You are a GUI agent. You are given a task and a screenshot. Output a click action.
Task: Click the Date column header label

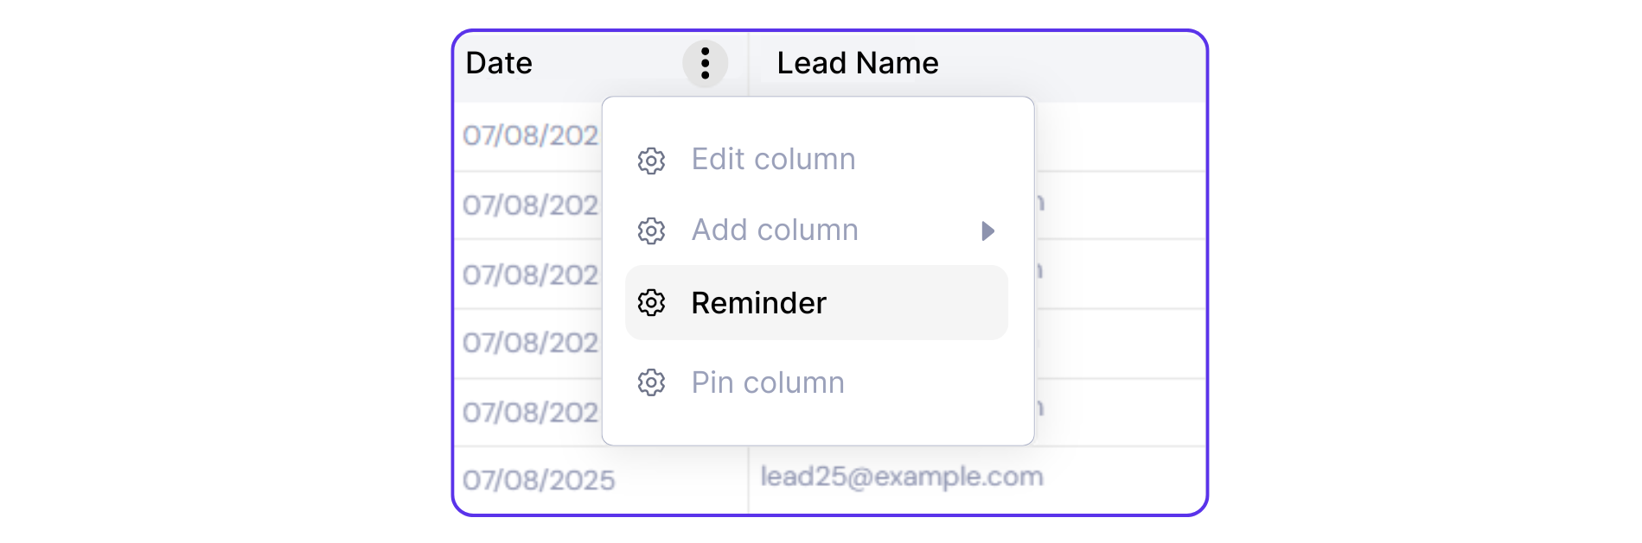pos(499,63)
